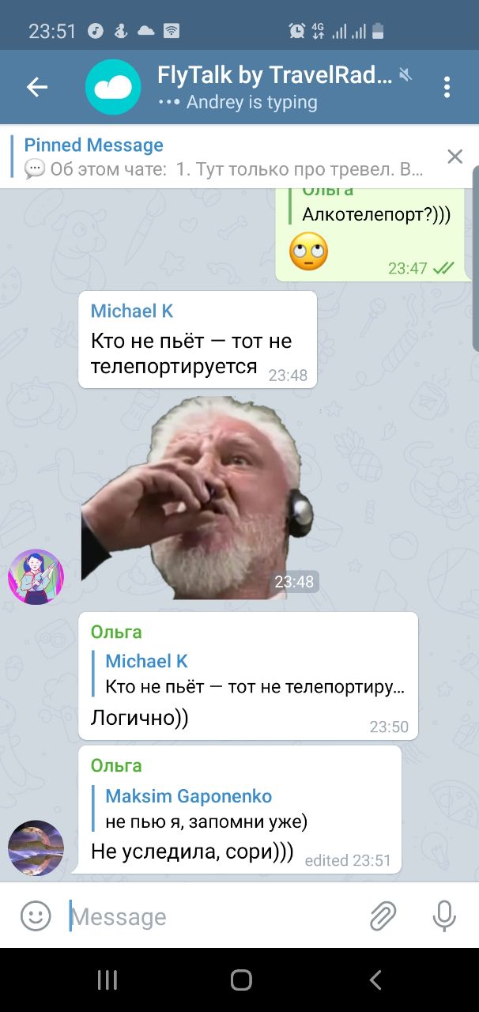Open the emoji smiley picker
Viewport: 479px width, 1012px height.
coord(36,916)
